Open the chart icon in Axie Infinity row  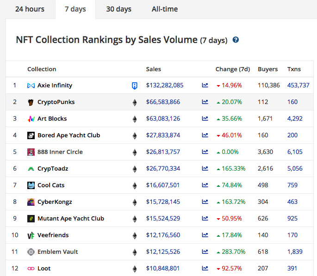coord(205,86)
